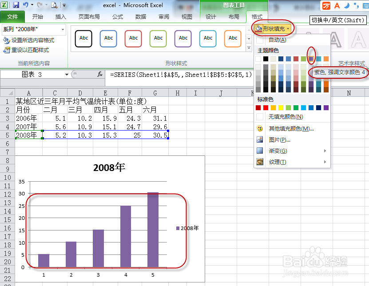The width and height of the screenshot is (369, 286).
Task: Click the 图片 fill picture icon
Action: (x=260, y=139)
